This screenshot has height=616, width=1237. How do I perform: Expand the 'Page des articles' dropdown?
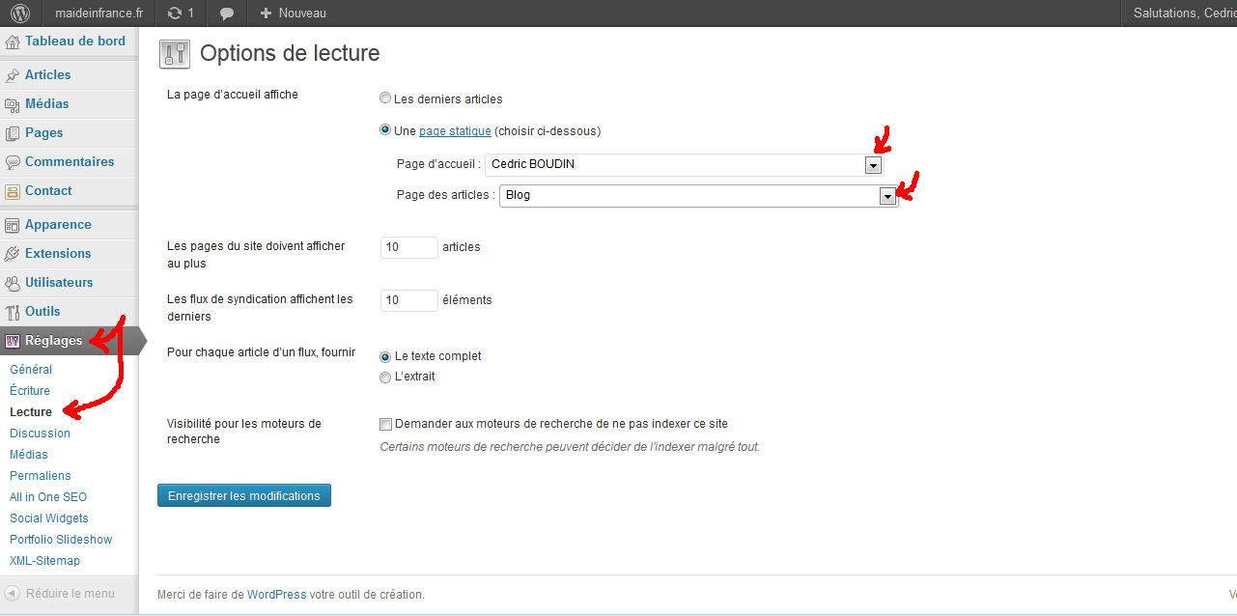[887, 196]
